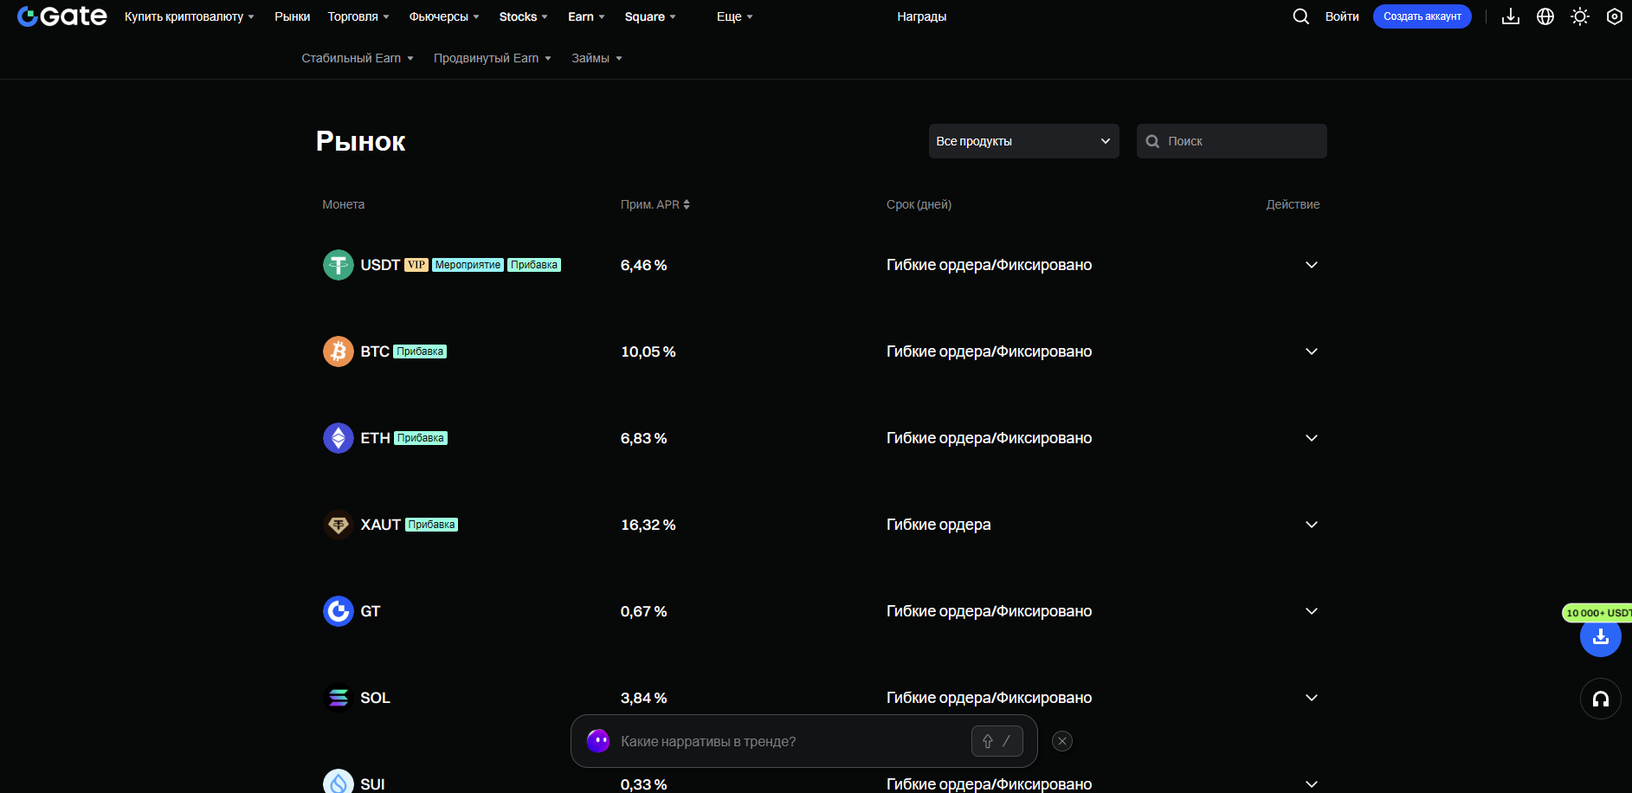Click the Поиск search field
This screenshot has width=1632, height=793.
[1232, 141]
